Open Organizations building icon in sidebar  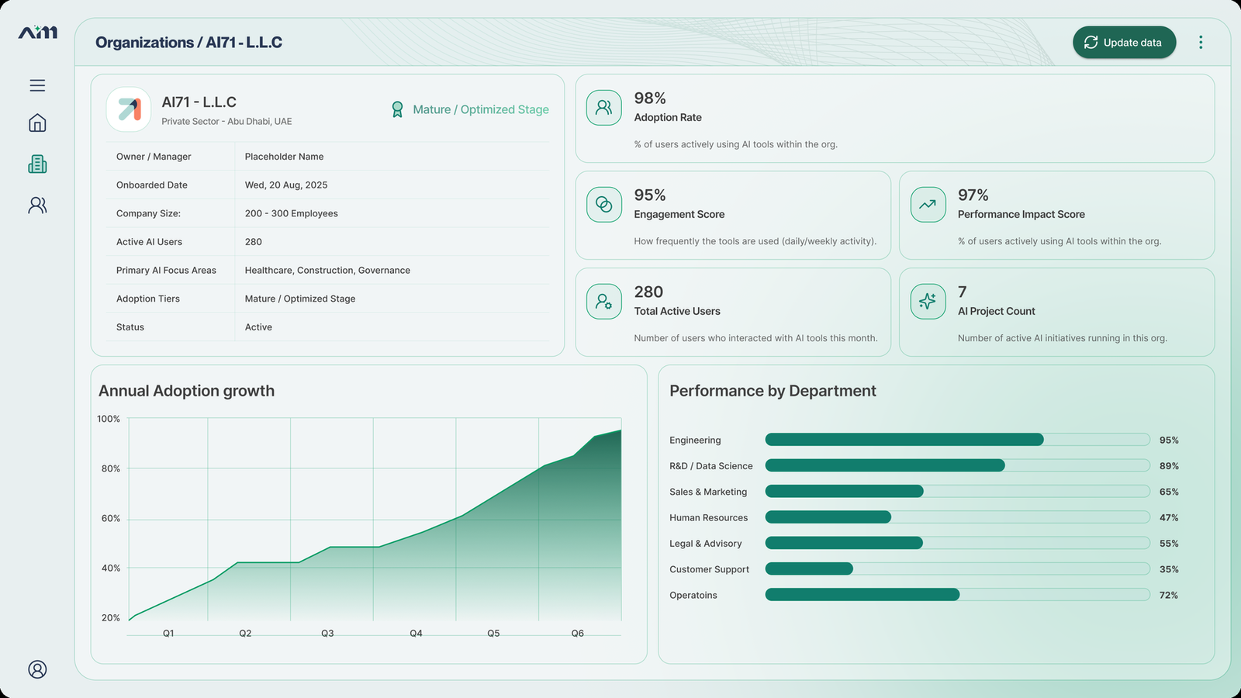click(37, 164)
